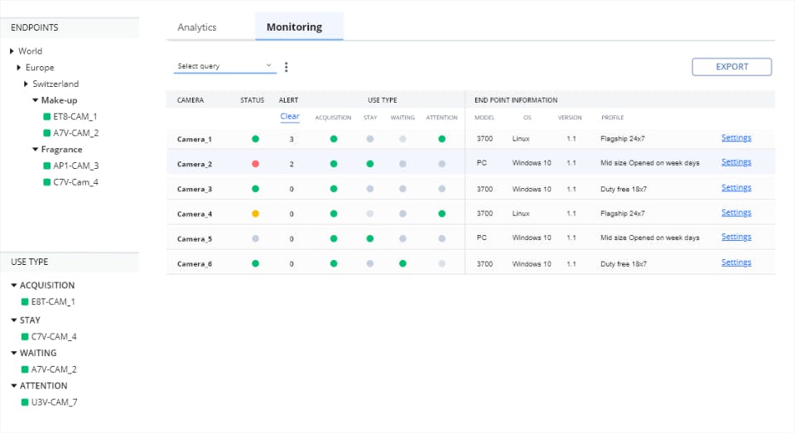Click green square icon beside ET8-CAM_1

[47, 117]
